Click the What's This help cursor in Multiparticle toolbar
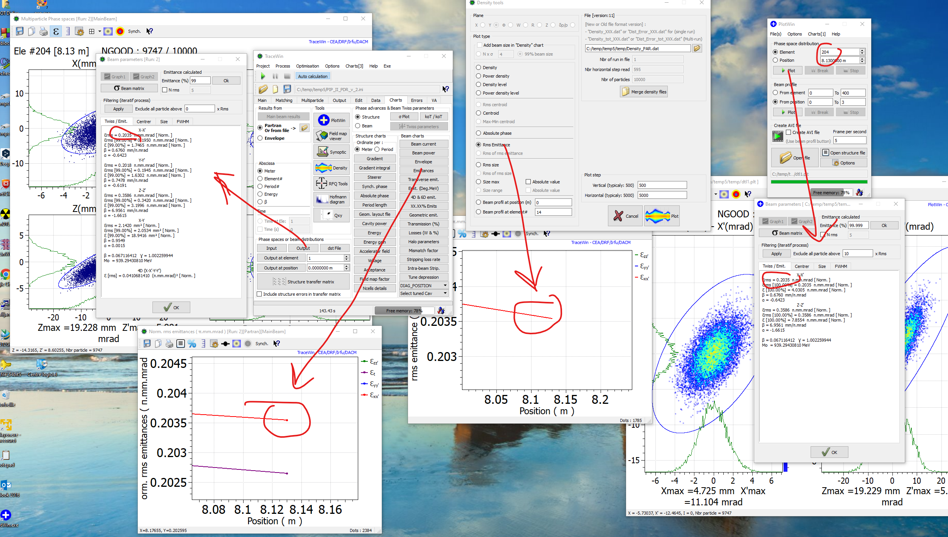Screen dimensions: 948x537 [150, 31]
